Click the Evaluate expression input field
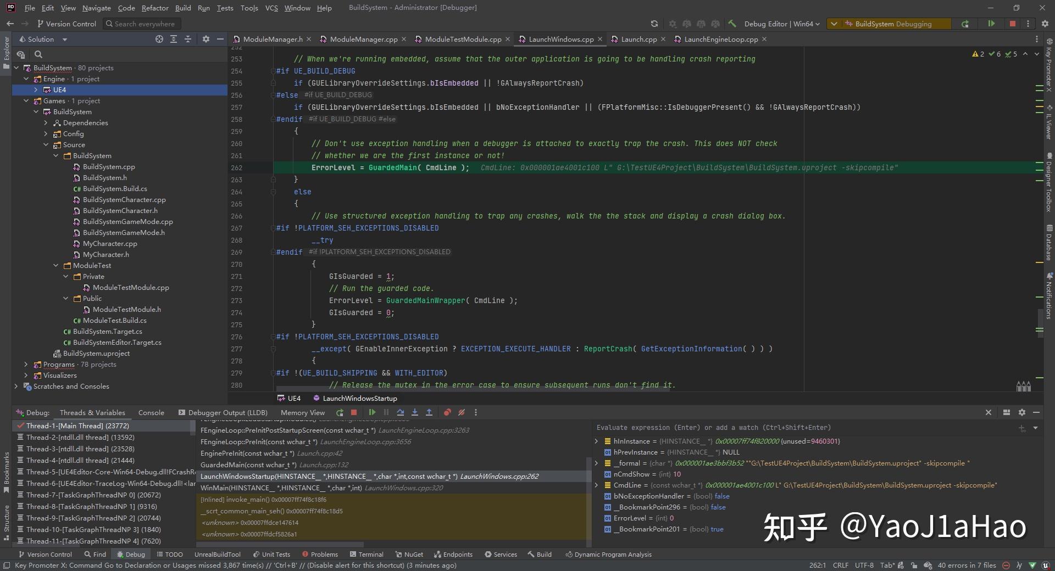Viewport: 1055px width, 571px height. pyautogui.click(x=769, y=428)
